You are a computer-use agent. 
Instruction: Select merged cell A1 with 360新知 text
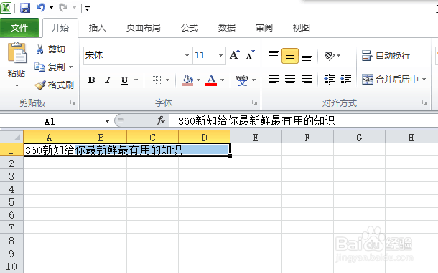click(127, 150)
